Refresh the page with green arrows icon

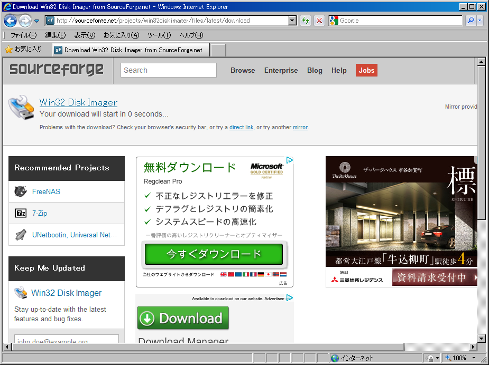pos(306,21)
